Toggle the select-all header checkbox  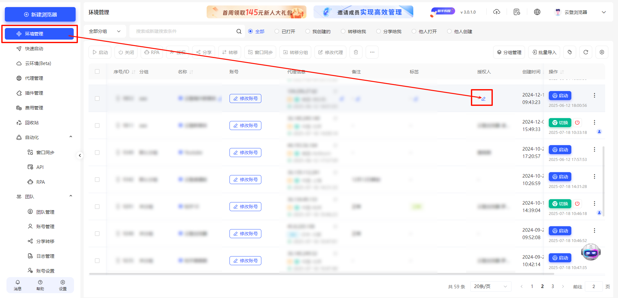97,71
